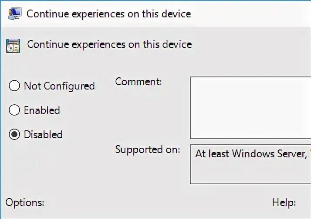Click the policy name heading below title bar
Viewport: 311px width, 219px height.
(109, 44)
